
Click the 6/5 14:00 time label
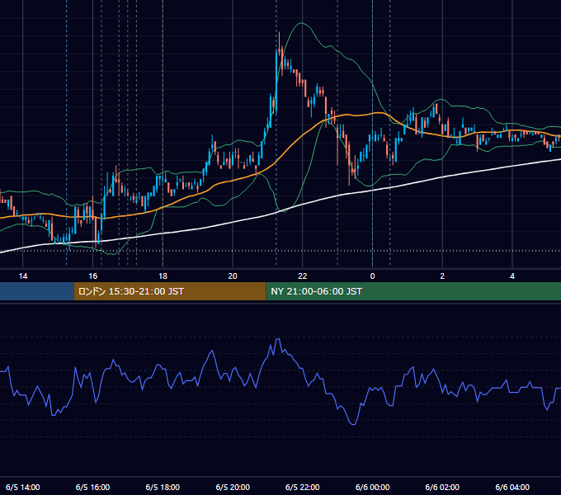pyautogui.click(x=22, y=487)
